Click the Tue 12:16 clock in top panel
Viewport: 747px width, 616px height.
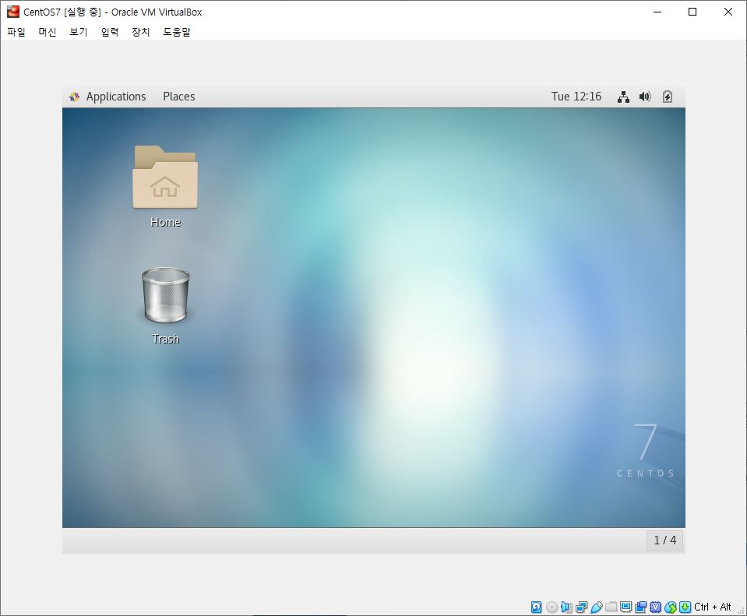pyautogui.click(x=576, y=97)
